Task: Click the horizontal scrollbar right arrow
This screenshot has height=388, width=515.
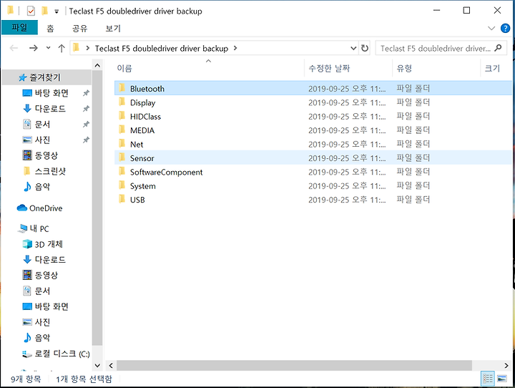Action: point(506,366)
